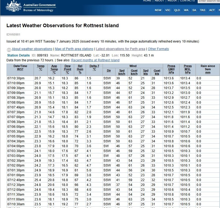The width and height of the screenshot is (220, 208).
Task: Open the CONTACTS header link
Action: click(187, 1)
